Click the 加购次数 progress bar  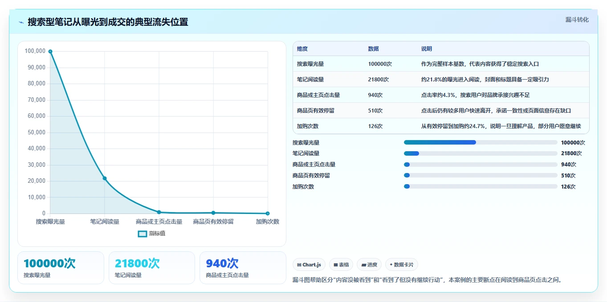[481, 186]
